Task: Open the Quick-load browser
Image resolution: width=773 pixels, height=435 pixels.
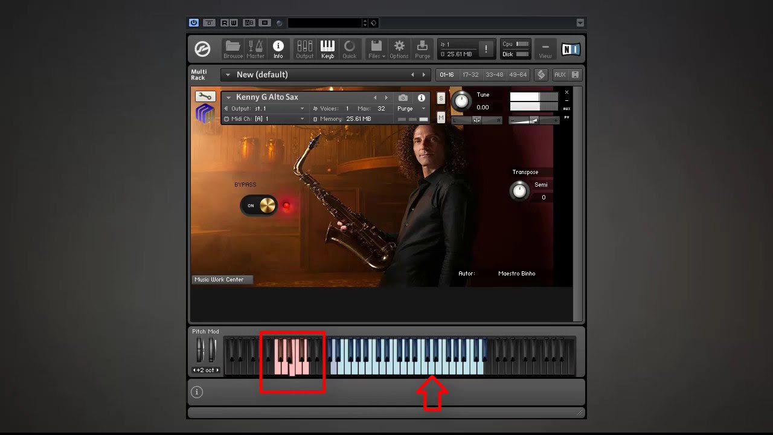Action: pyautogui.click(x=349, y=49)
